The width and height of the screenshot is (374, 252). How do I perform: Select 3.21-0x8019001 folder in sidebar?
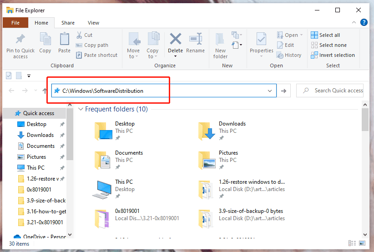tap(40, 222)
